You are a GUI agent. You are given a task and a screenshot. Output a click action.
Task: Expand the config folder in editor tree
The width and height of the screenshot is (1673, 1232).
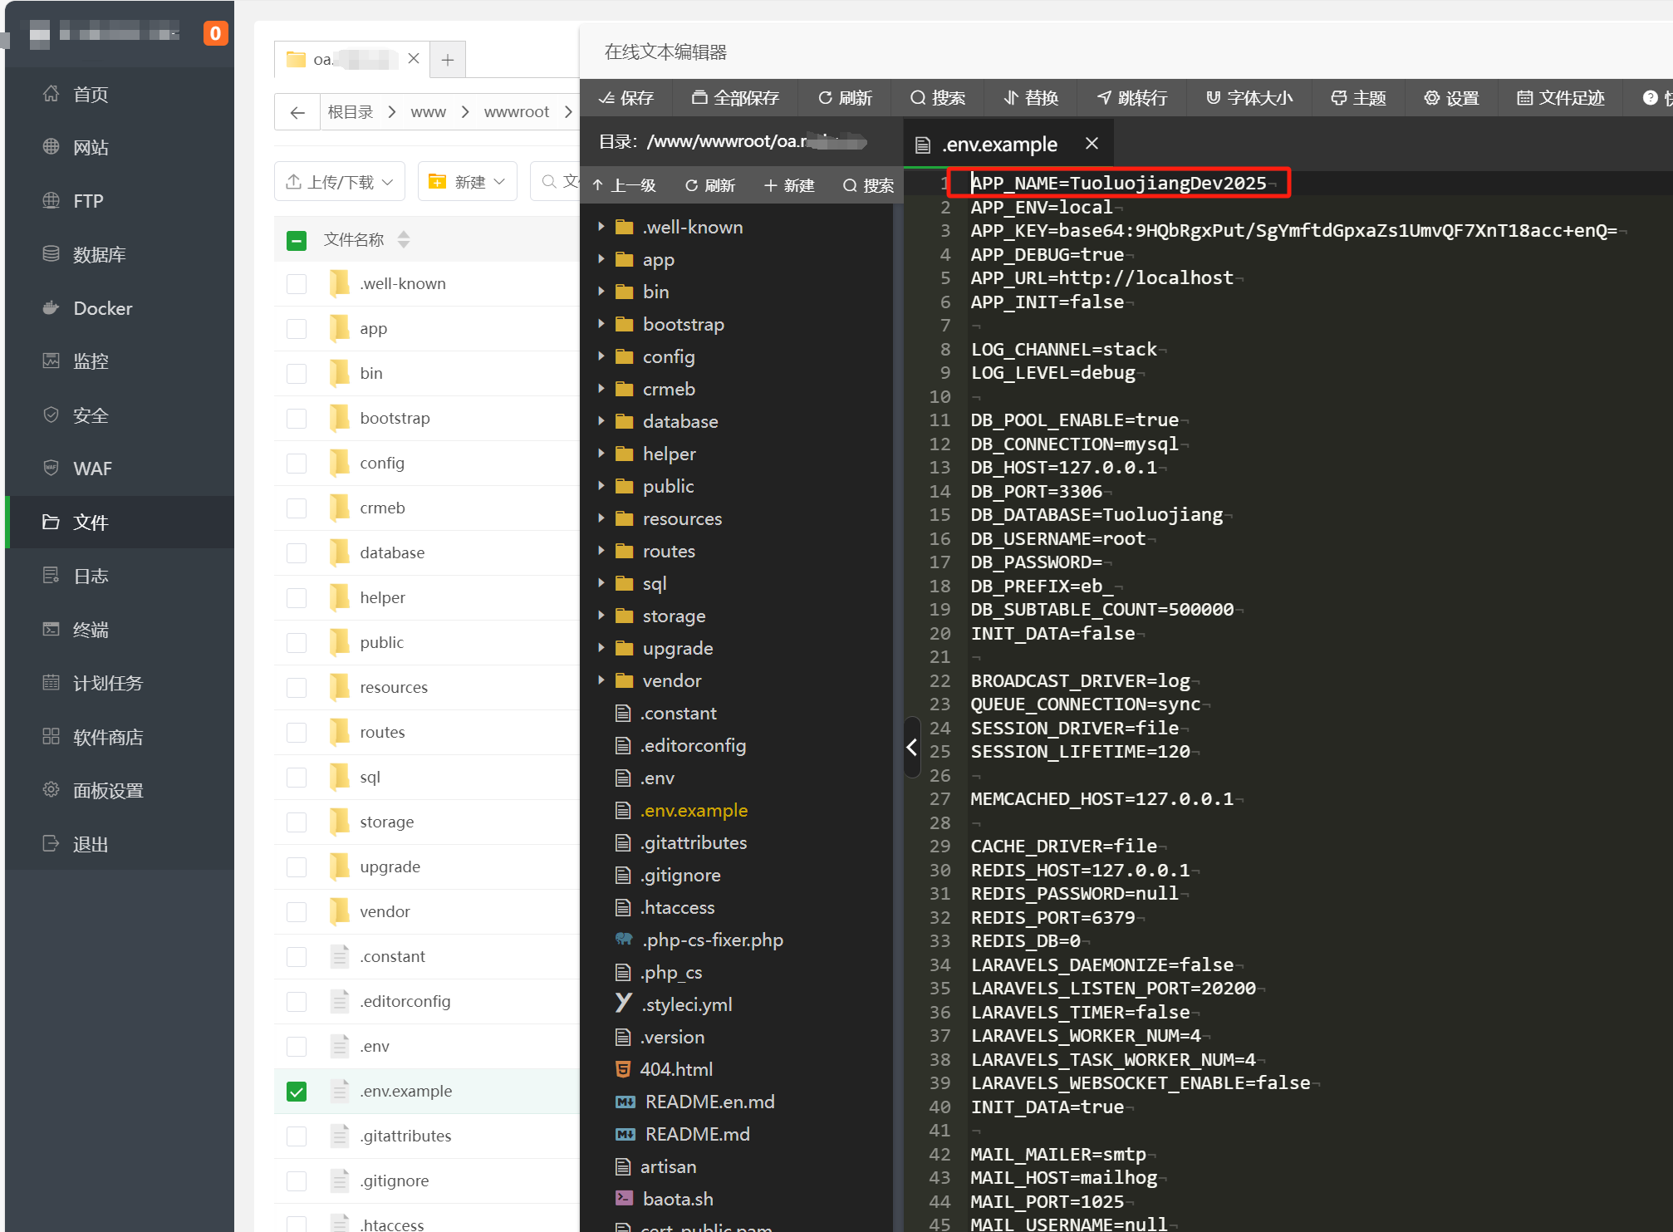click(601, 356)
